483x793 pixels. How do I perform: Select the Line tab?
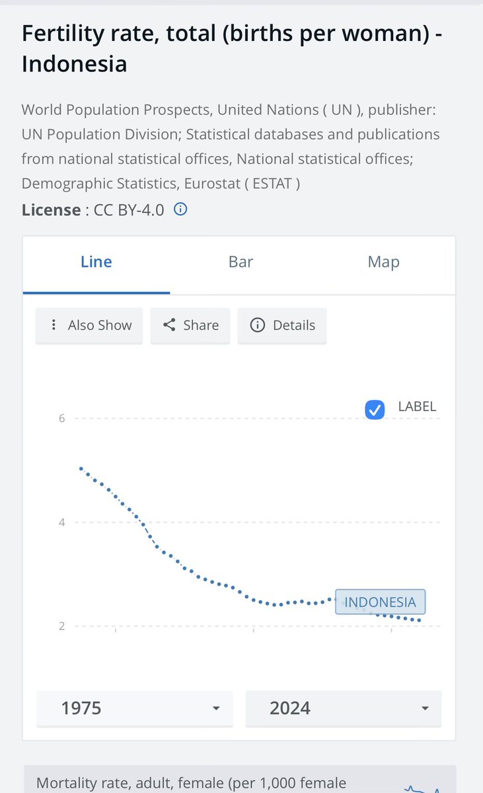(96, 262)
